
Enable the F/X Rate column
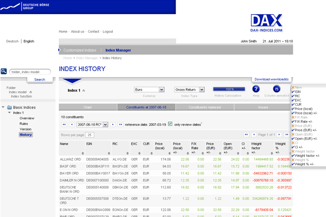pyautogui.click(x=299, y=117)
